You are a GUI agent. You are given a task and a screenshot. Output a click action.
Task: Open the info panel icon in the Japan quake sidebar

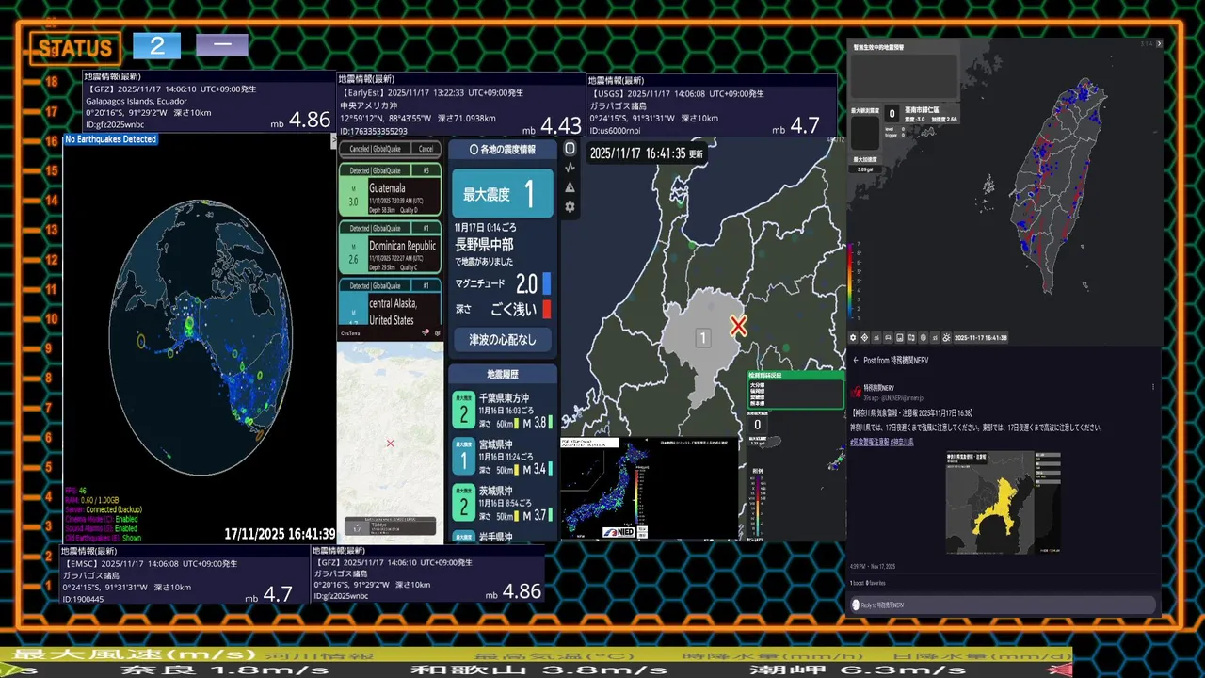(570, 149)
